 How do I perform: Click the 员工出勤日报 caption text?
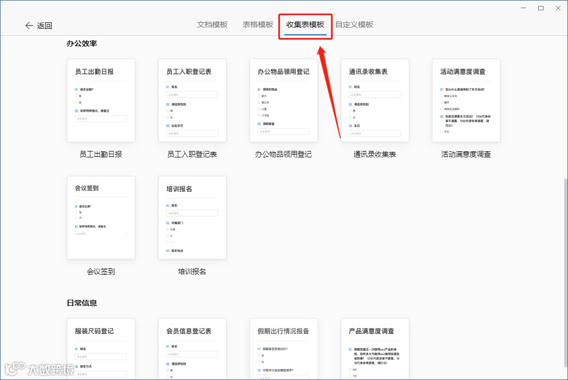pos(101,155)
